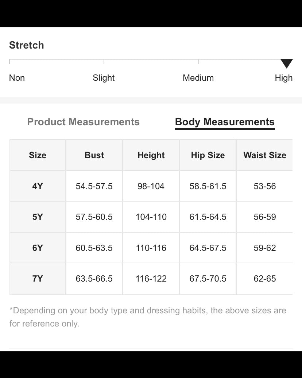This screenshot has height=378, width=302.
Task: Click the black triangle stretch indicator
Action: [x=287, y=64]
